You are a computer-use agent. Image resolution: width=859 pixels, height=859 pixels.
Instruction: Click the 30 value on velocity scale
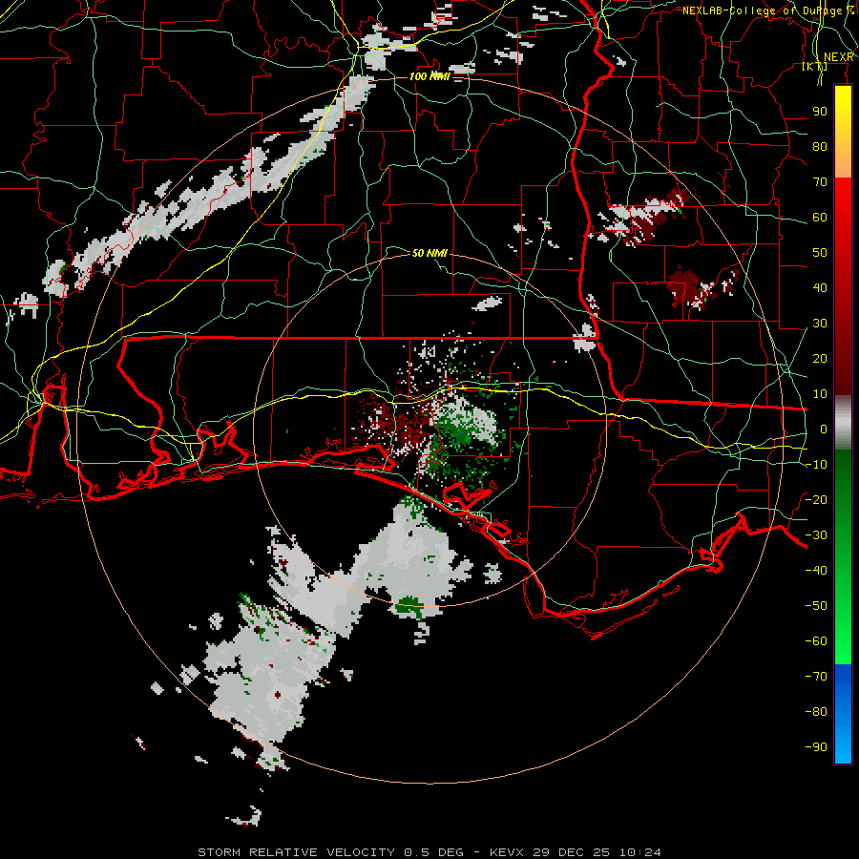[820, 324]
